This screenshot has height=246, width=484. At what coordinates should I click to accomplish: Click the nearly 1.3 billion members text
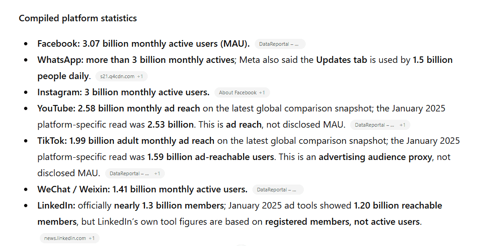pos(169,205)
